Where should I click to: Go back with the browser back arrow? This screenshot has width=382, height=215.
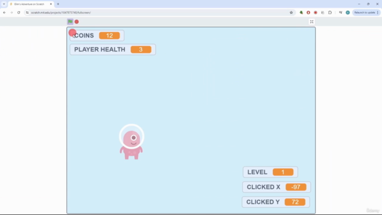click(x=4, y=13)
